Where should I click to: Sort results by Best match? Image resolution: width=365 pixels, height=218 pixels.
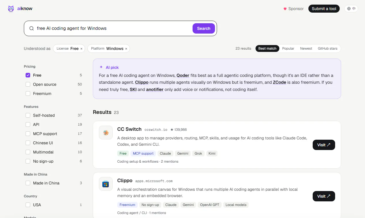[x=267, y=48]
